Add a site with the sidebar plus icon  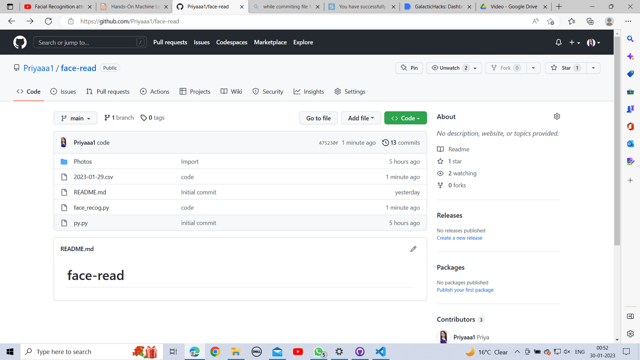coord(630,180)
